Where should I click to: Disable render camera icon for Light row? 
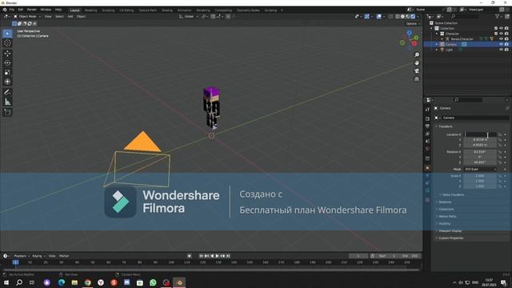(x=506, y=50)
